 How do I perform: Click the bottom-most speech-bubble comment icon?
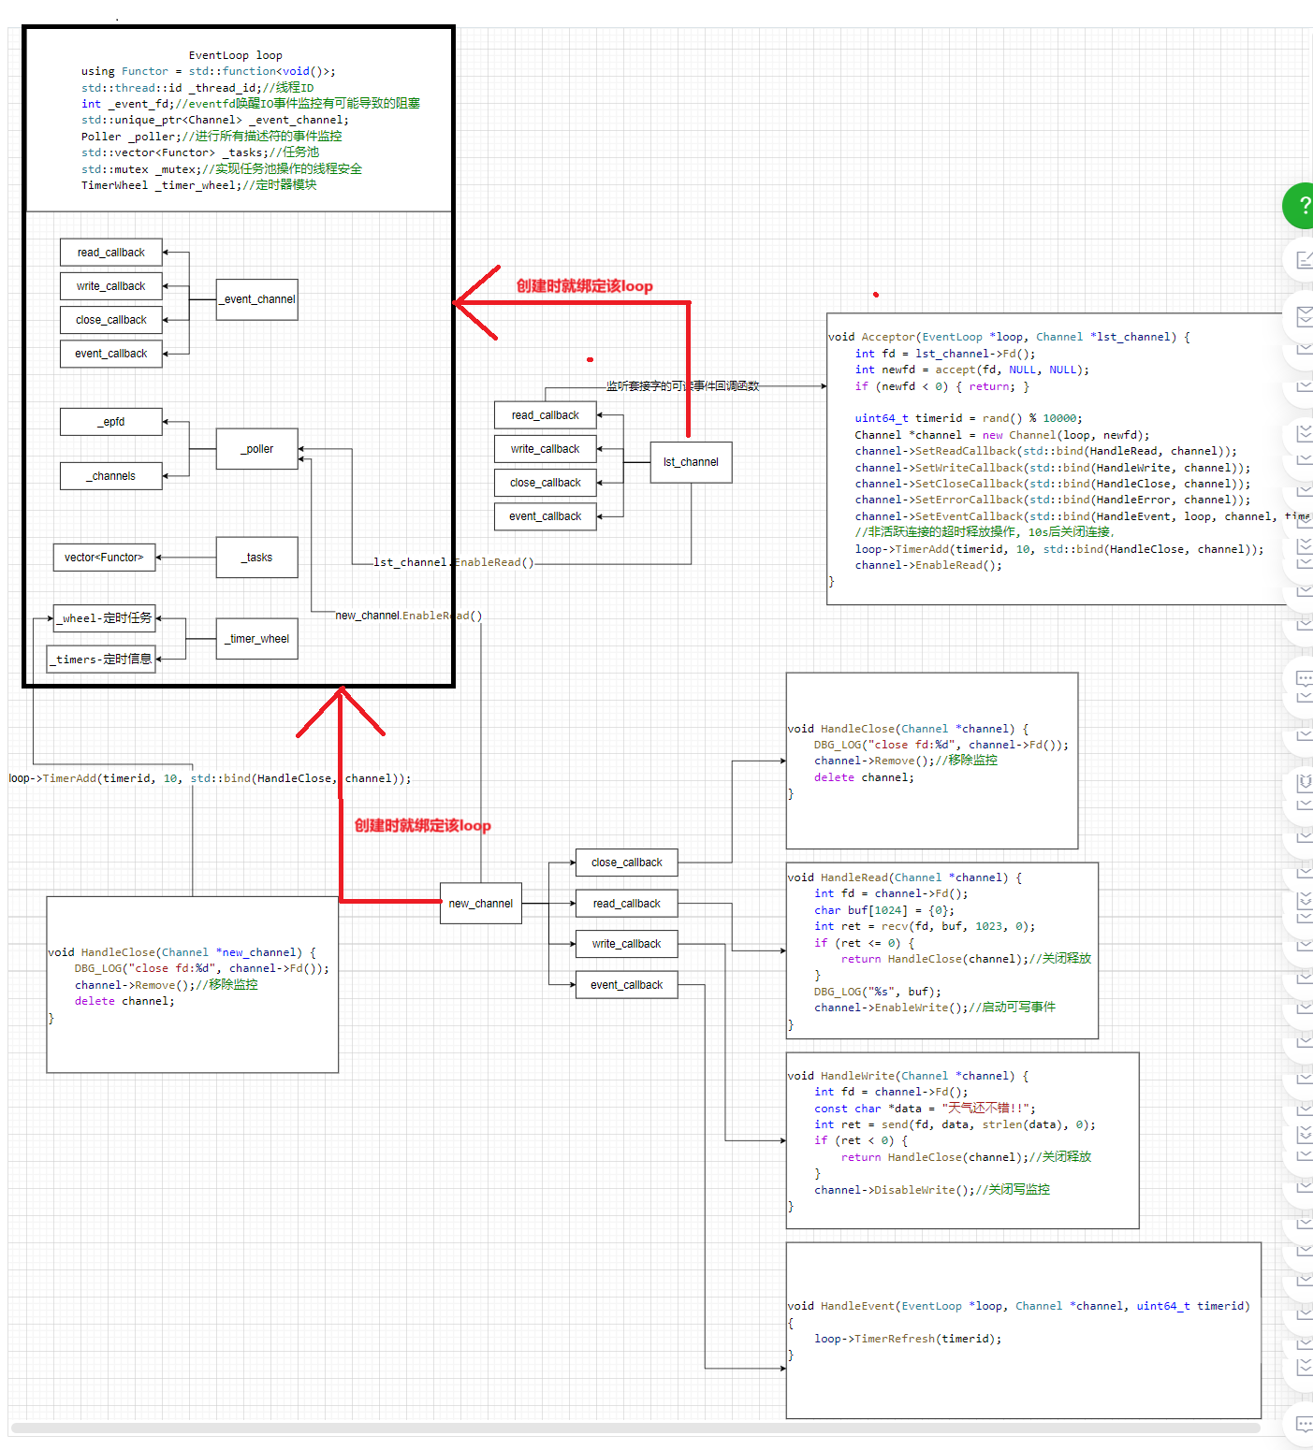point(1304,1425)
